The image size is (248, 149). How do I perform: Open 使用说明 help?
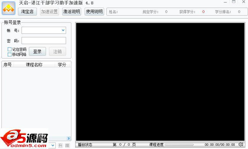(x=94, y=11)
